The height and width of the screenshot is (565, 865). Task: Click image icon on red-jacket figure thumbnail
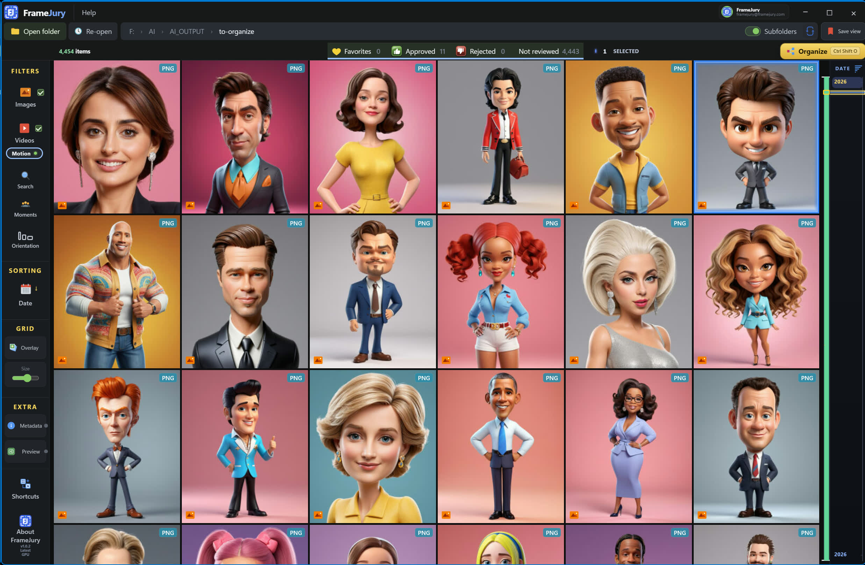[446, 205]
